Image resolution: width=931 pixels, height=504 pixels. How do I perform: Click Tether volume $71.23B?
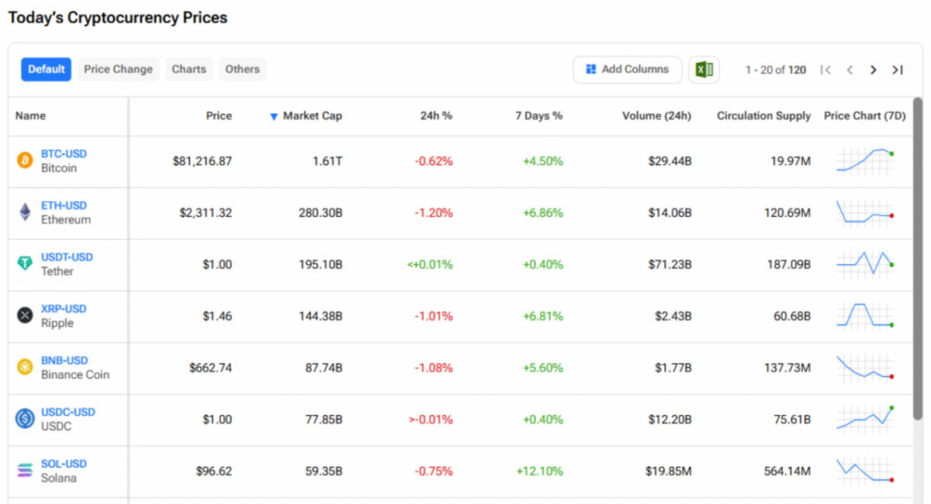tap(670, 264)
